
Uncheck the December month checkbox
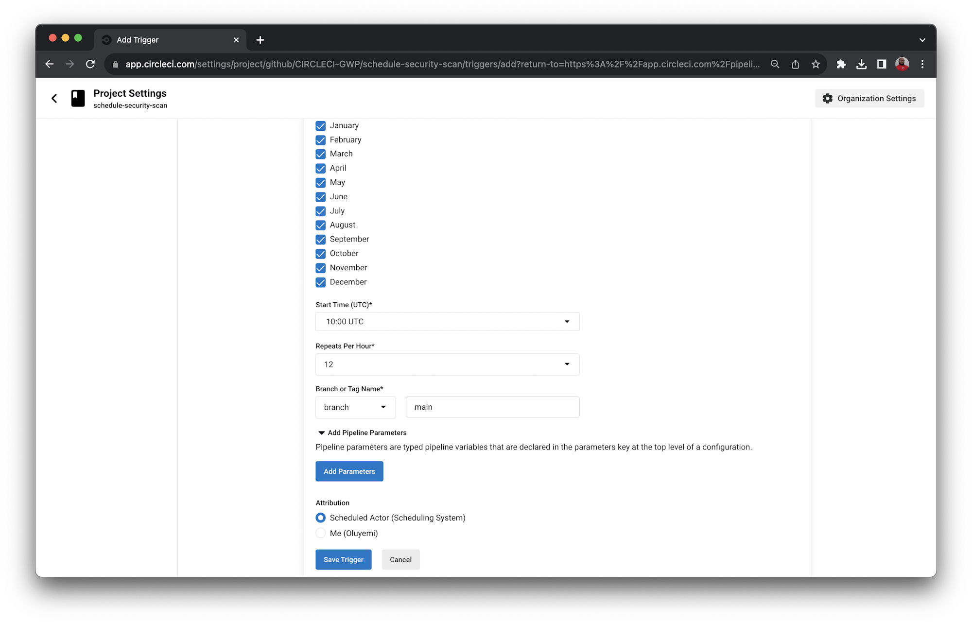321,282
